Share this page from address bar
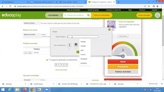164x92 pixels. click(x=145, y=6)
